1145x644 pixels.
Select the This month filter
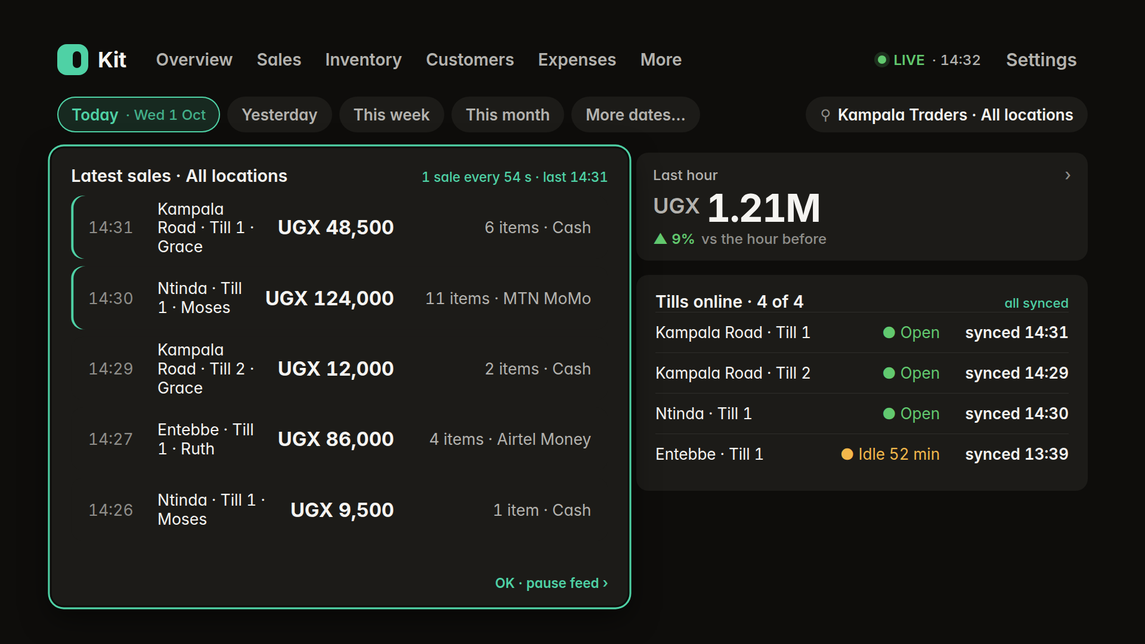507,114
